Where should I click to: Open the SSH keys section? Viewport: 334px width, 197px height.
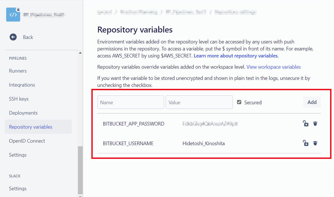click(x=19, y=99)
